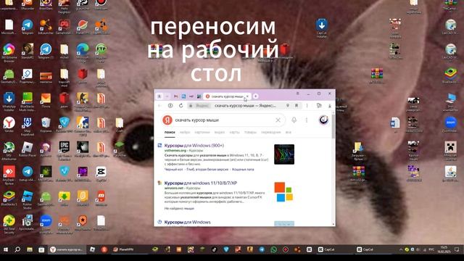This screenshot has height=261, width=464.
Task: Open the 'Кошачья лапа' sublink
Action: point(243,170)
